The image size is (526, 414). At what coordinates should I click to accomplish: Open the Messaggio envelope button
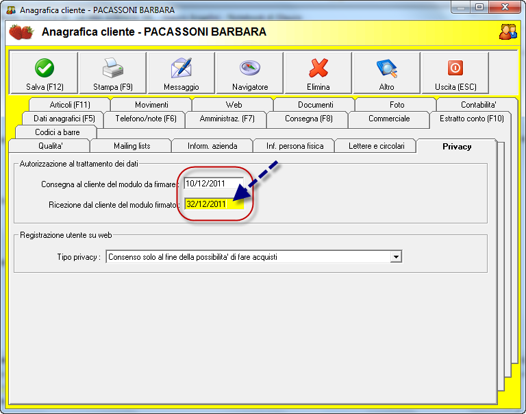click(x=181, y=73)
